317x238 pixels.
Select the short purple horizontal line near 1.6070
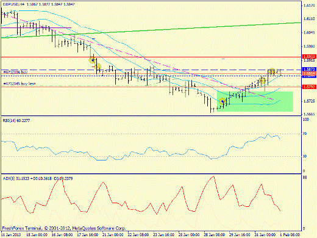click(36, 27)
